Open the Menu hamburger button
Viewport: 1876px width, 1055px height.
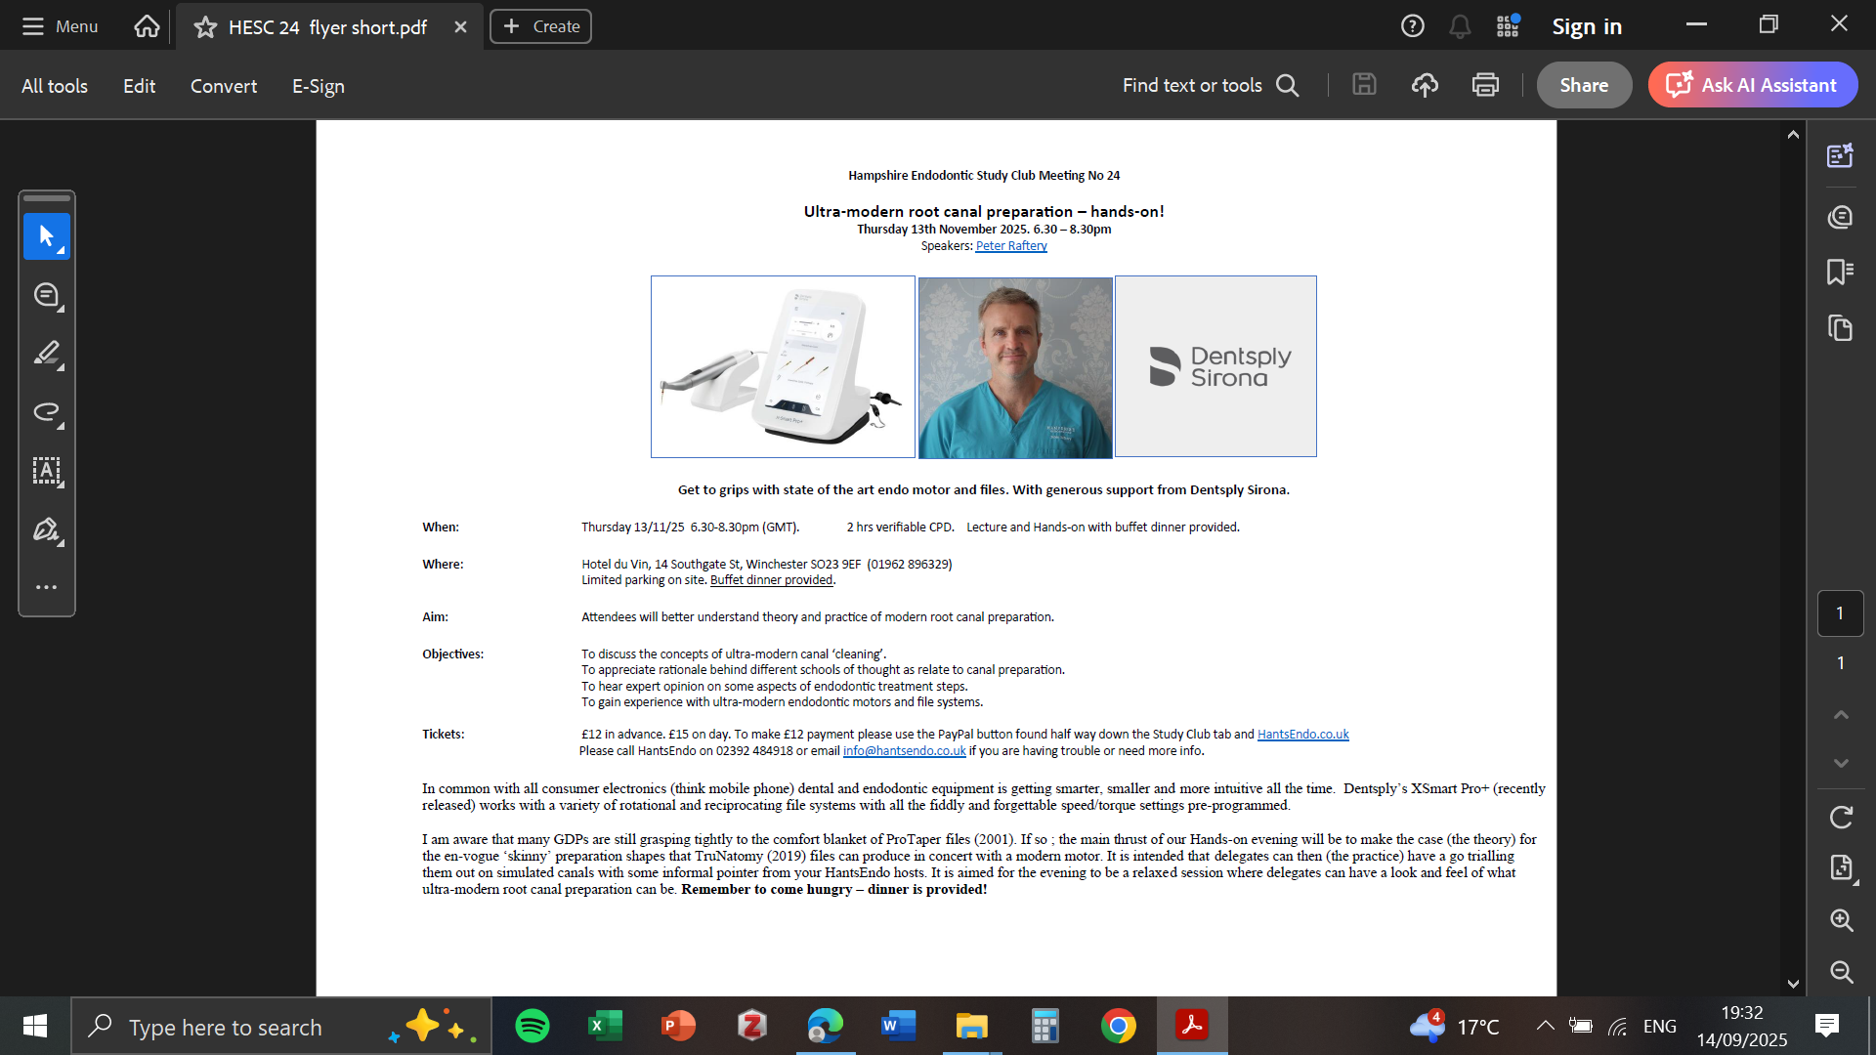click(x=60, y=26)
